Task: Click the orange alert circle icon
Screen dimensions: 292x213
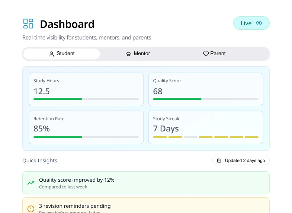Action: (x=31, y=209)
